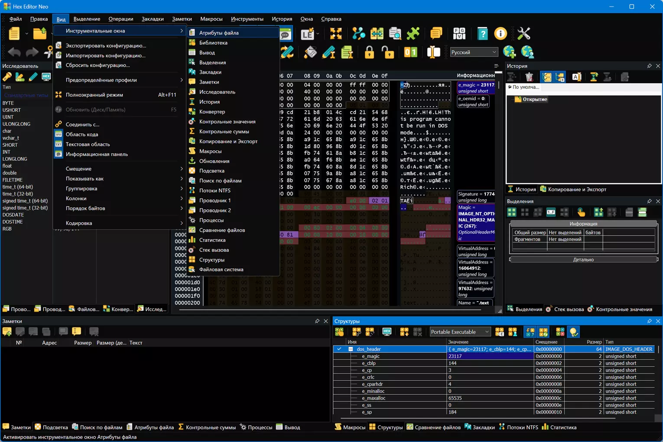Toggle the highlighted blue arrows structure button
Viewport: 663px width, 442px height.
[x=530, y=332]
